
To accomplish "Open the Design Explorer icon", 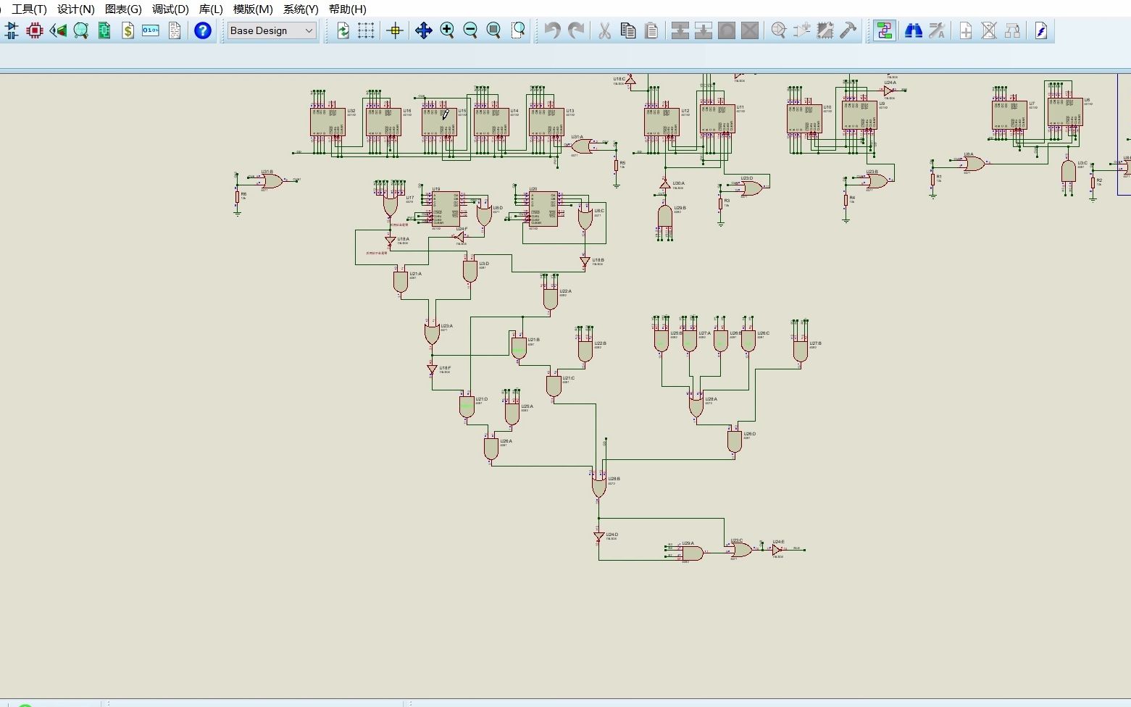I will pos(104,30).
